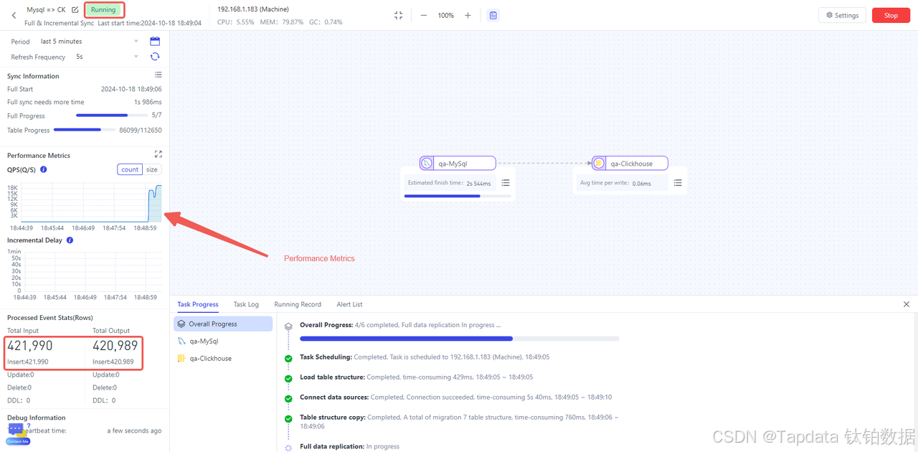Open the Task Progress tab
The width and height of the screenshot is (918, 452).
[x=198, y=304]
